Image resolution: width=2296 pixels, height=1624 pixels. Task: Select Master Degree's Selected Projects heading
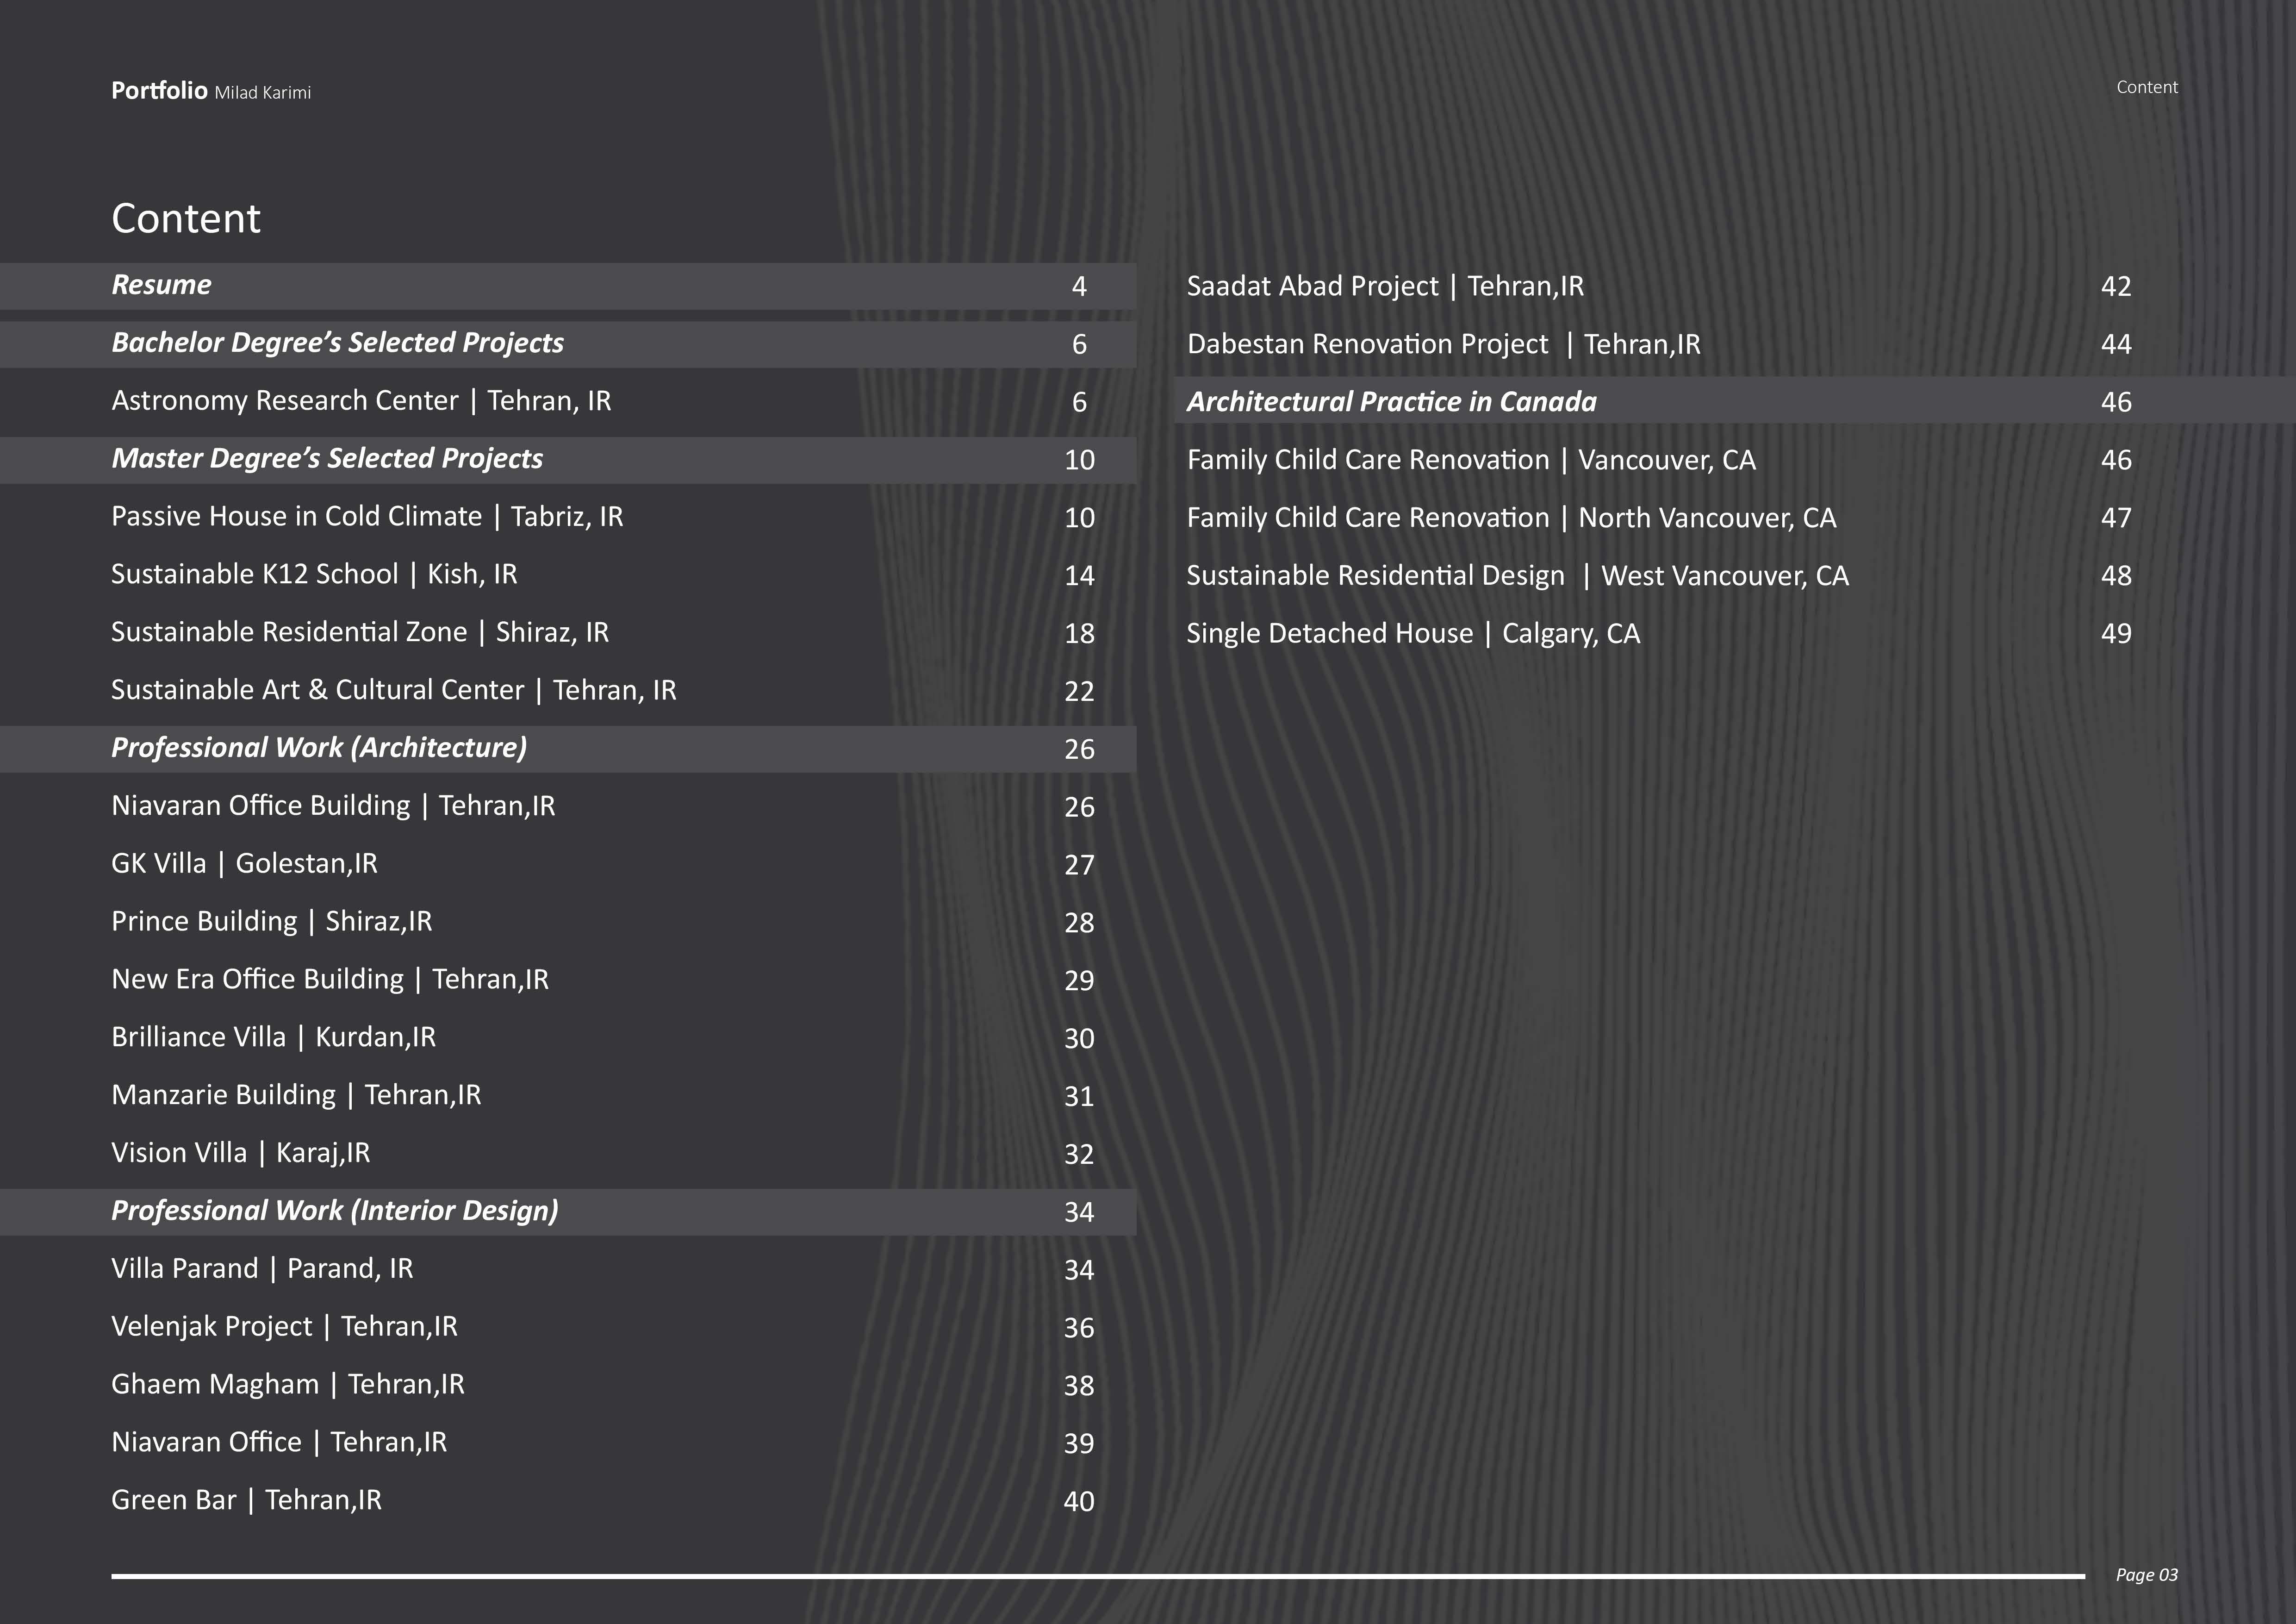(327, 459)
